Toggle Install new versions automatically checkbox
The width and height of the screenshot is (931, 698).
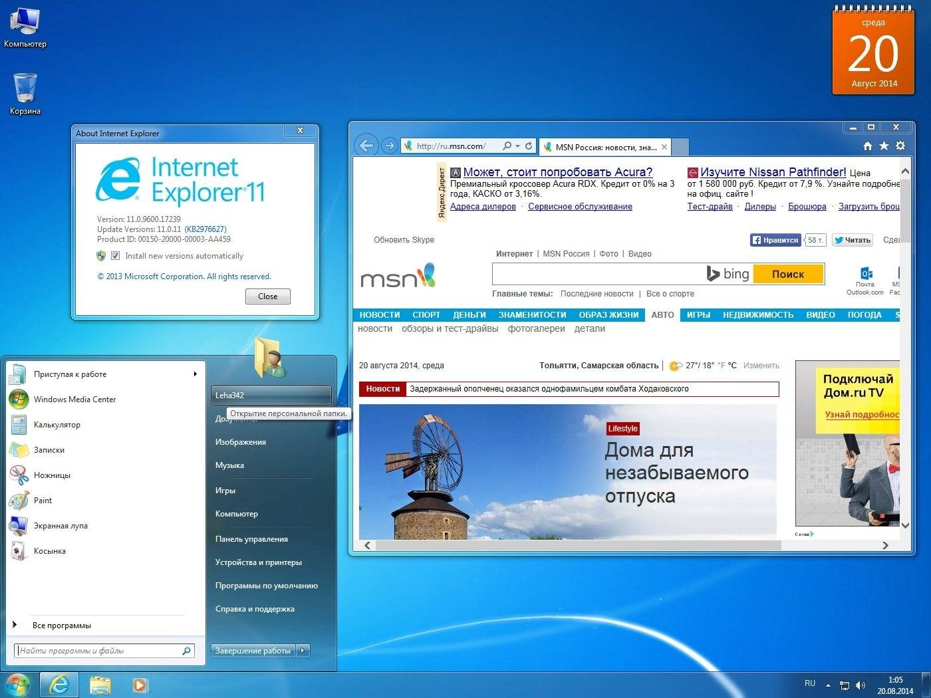(116, 256)
